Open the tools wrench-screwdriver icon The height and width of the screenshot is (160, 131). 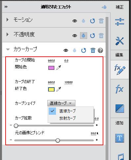pyautogui.click(x=119, y=41)
